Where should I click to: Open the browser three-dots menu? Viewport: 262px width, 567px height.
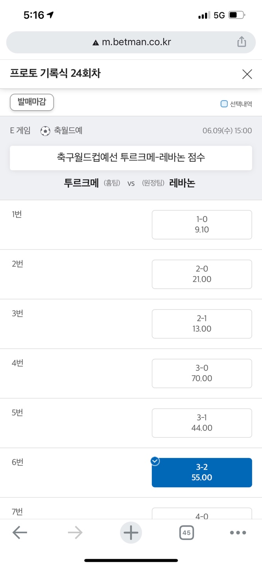[238, 533]
